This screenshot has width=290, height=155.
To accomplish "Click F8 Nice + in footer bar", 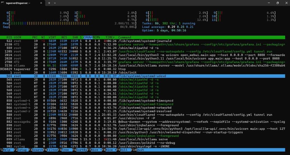I will 109,150.
